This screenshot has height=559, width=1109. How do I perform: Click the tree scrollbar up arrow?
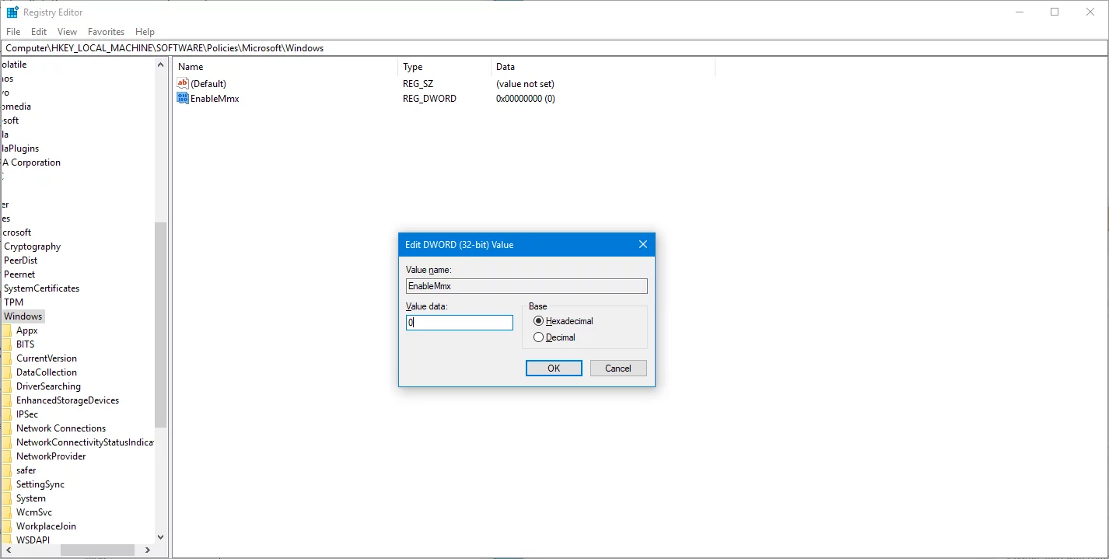[x=161, y=65]
